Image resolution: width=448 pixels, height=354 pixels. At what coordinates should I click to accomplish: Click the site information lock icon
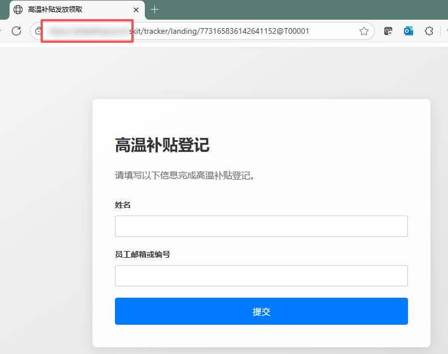coord(38,31)
